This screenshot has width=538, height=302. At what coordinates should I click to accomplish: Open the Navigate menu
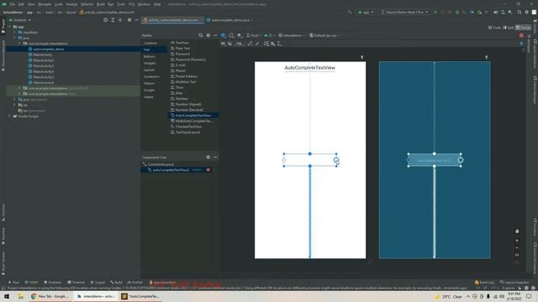tap(45, 4)
